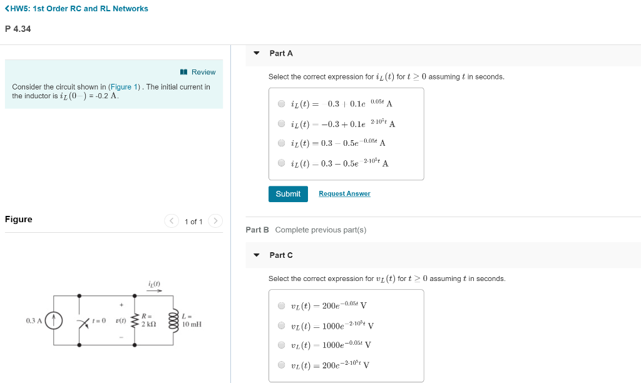The image size is (641, 383).
Task: Select answer iL(t) = 0.3 − 0.5e^(−0.05t) A
Action: coord(282,143)
